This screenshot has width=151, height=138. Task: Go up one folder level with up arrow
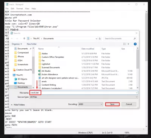[24, 38]
